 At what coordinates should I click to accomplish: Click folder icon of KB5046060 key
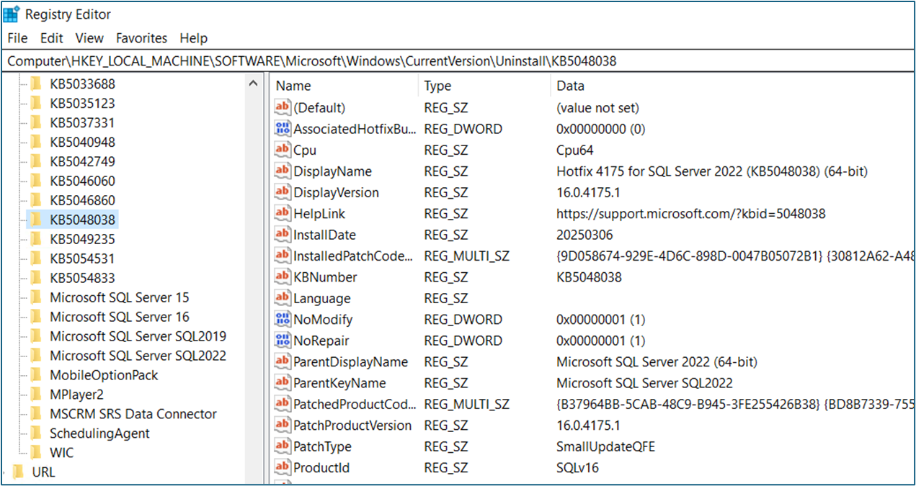point(36,181)
